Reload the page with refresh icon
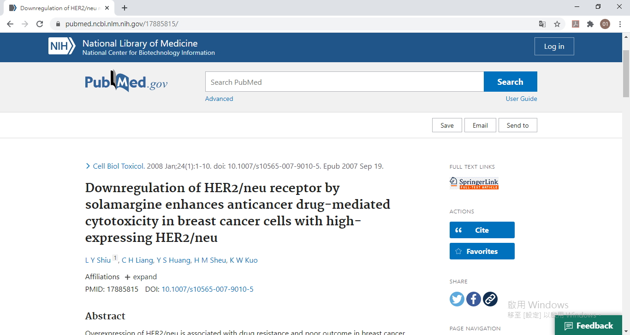 (x=40, y=24)
